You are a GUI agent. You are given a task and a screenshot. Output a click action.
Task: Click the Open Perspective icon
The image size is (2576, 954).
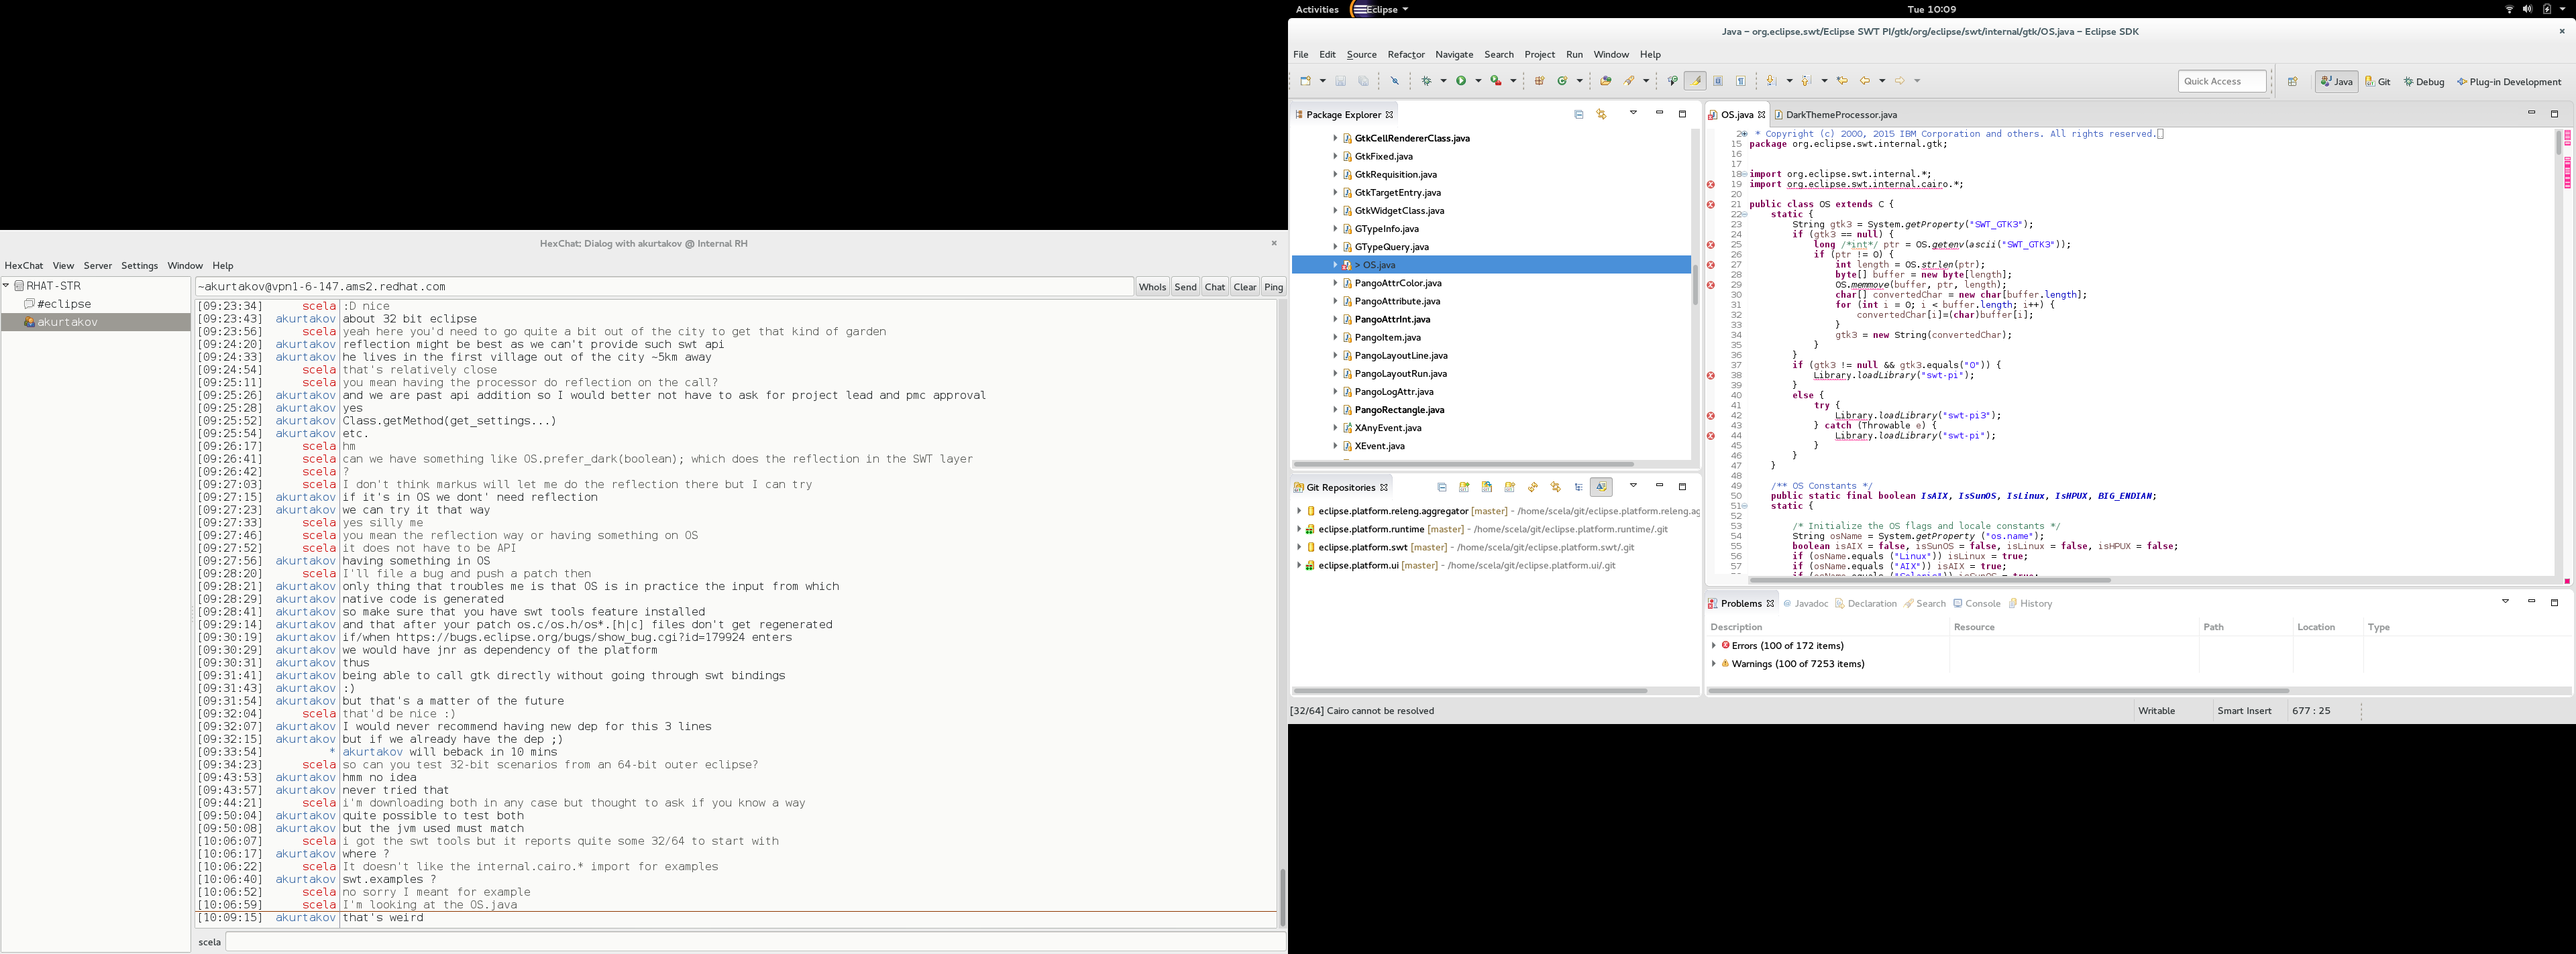point(2293,82)
